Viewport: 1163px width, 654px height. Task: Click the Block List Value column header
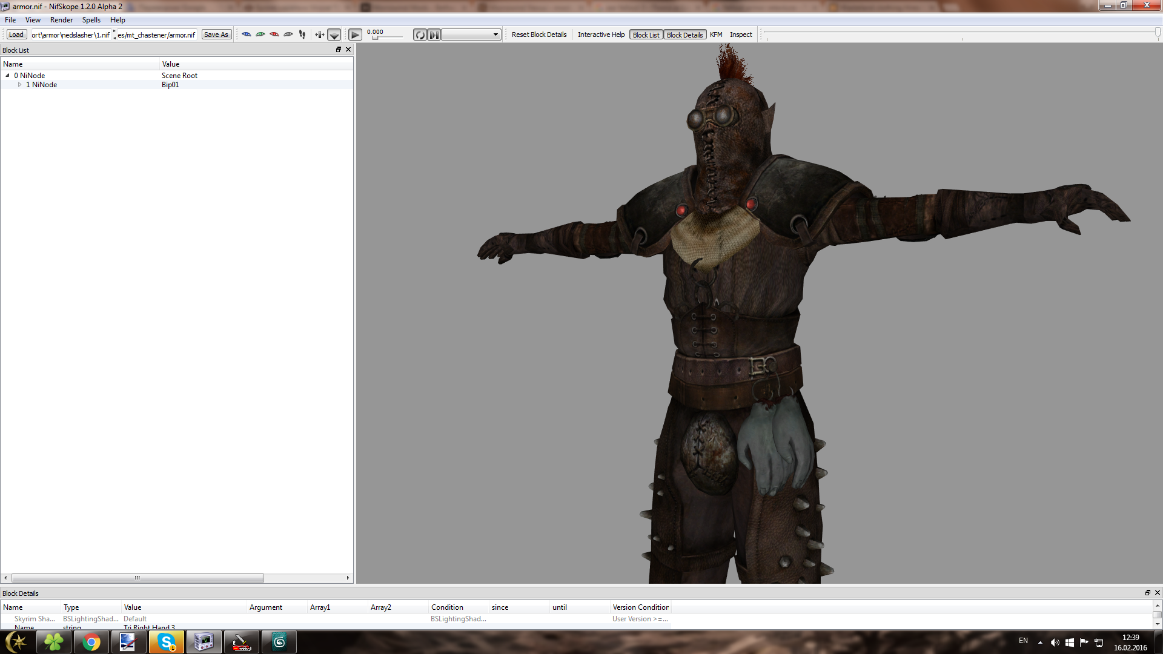(256, 64)
